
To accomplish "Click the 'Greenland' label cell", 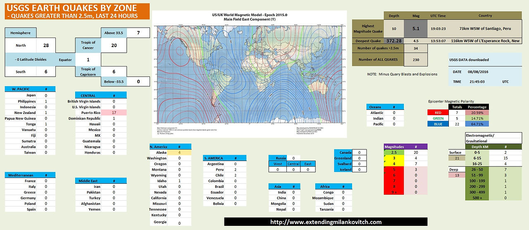I will point(343,158).
